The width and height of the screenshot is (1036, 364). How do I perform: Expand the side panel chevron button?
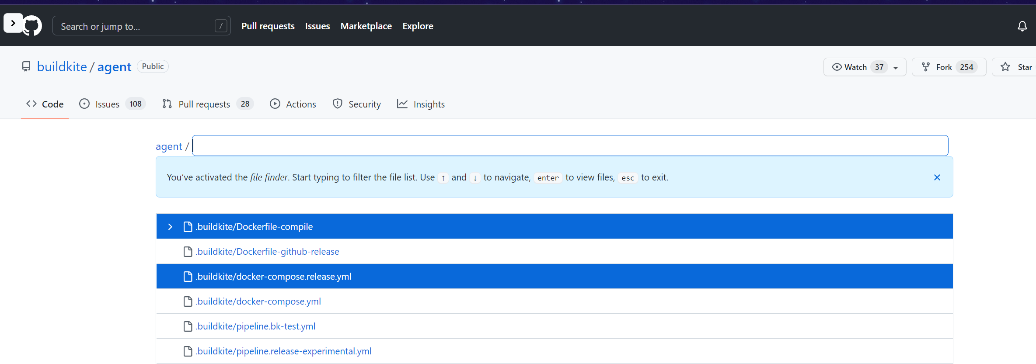(13, 23)
